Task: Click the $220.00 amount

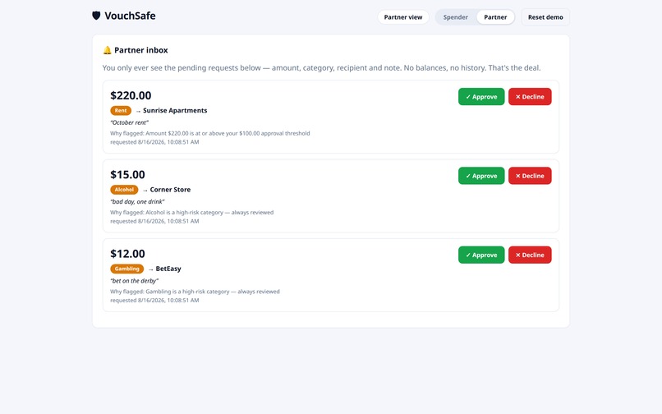Action: point(131,95)
